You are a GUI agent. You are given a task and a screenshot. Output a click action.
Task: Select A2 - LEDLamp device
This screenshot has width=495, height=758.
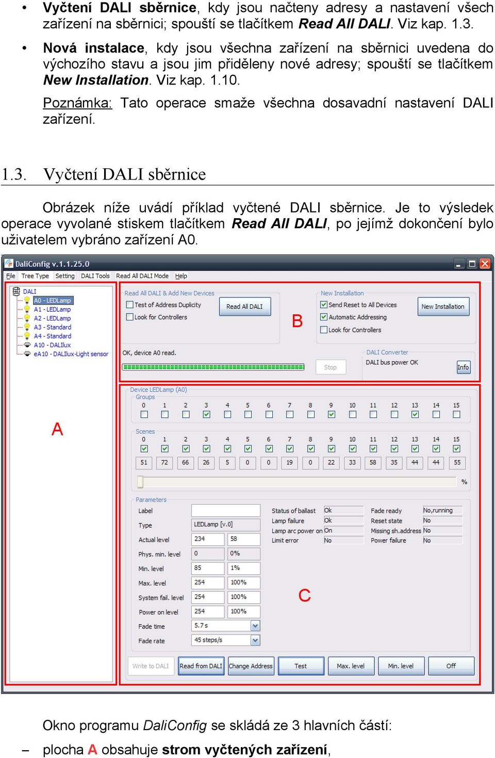pyautogui.click(x=52, y=318)
